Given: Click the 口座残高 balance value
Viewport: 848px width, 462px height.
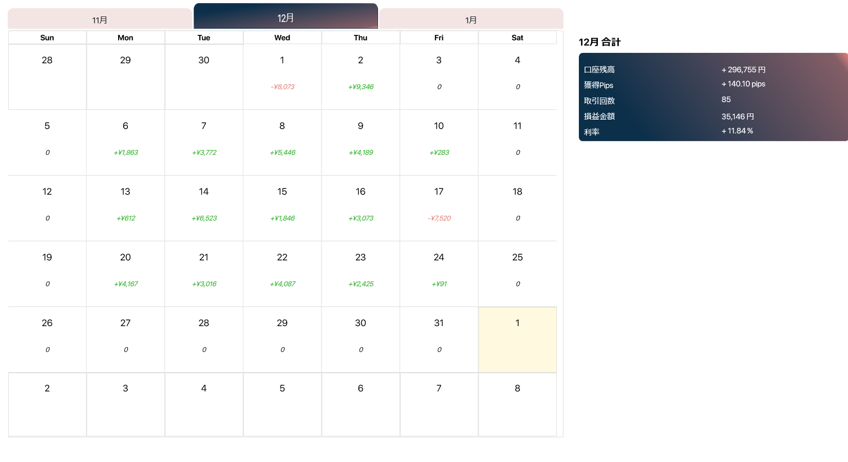Looking at the screenshot, I should click(x=743, y=70).
